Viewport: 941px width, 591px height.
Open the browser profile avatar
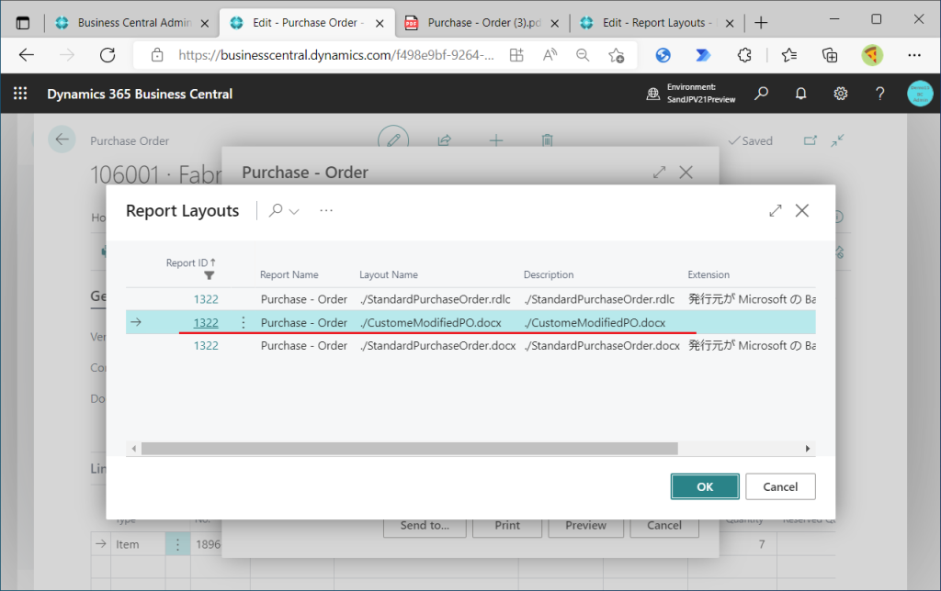click(x=872, y=55)
